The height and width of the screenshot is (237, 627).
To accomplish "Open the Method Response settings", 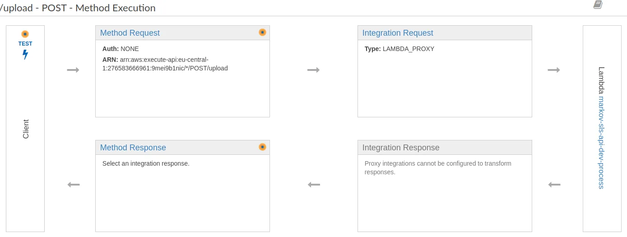I will [x=133, y=148].
